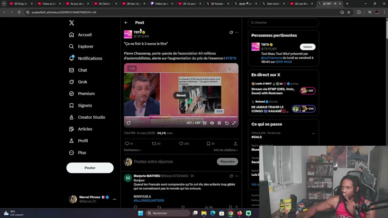Open more options on Marjorie's reply
Image resolution: width=388 pixels, height=218 pixels.
[236, 176]
